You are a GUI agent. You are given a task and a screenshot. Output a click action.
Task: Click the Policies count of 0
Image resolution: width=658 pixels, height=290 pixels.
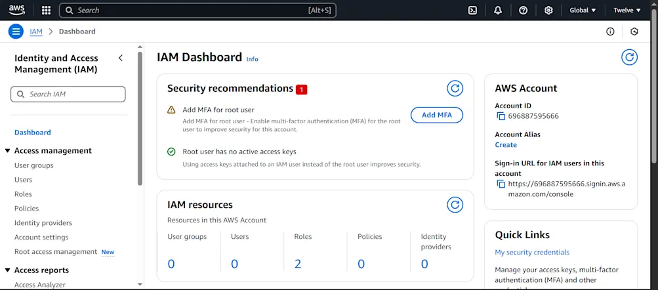(x=361, y=264)
